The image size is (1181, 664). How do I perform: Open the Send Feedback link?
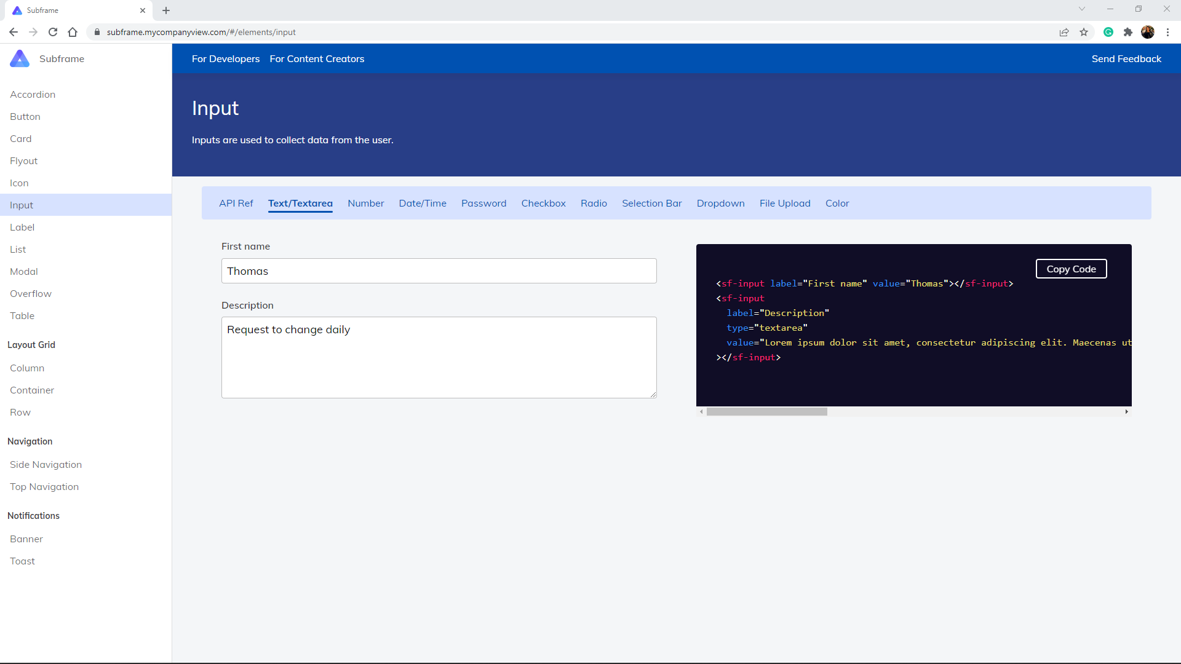[x=1126, y=59]
